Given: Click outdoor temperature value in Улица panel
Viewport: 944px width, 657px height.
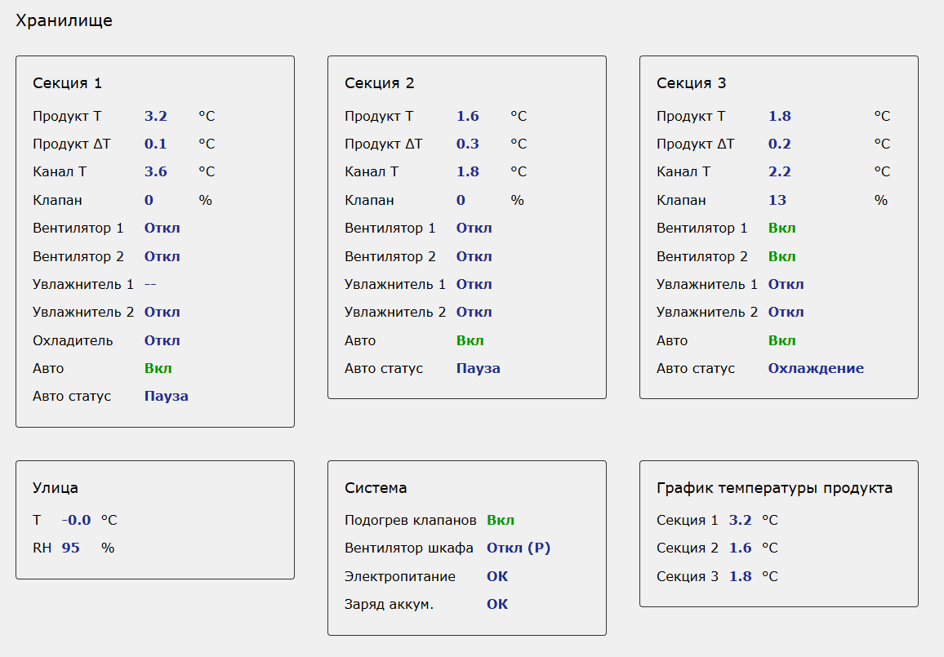Looking at the screenshot, I should (x=76, y=520).
